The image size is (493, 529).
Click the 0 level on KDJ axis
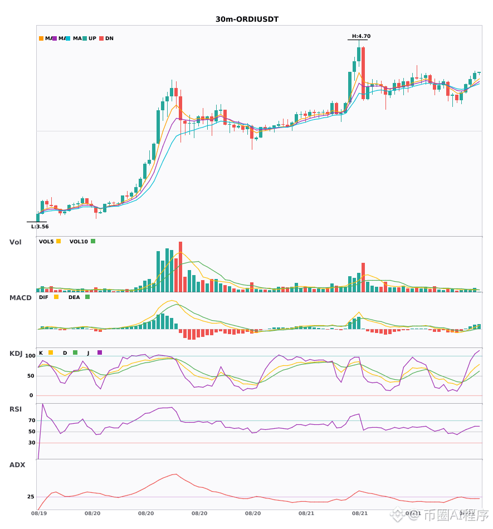tap(31, 395)
